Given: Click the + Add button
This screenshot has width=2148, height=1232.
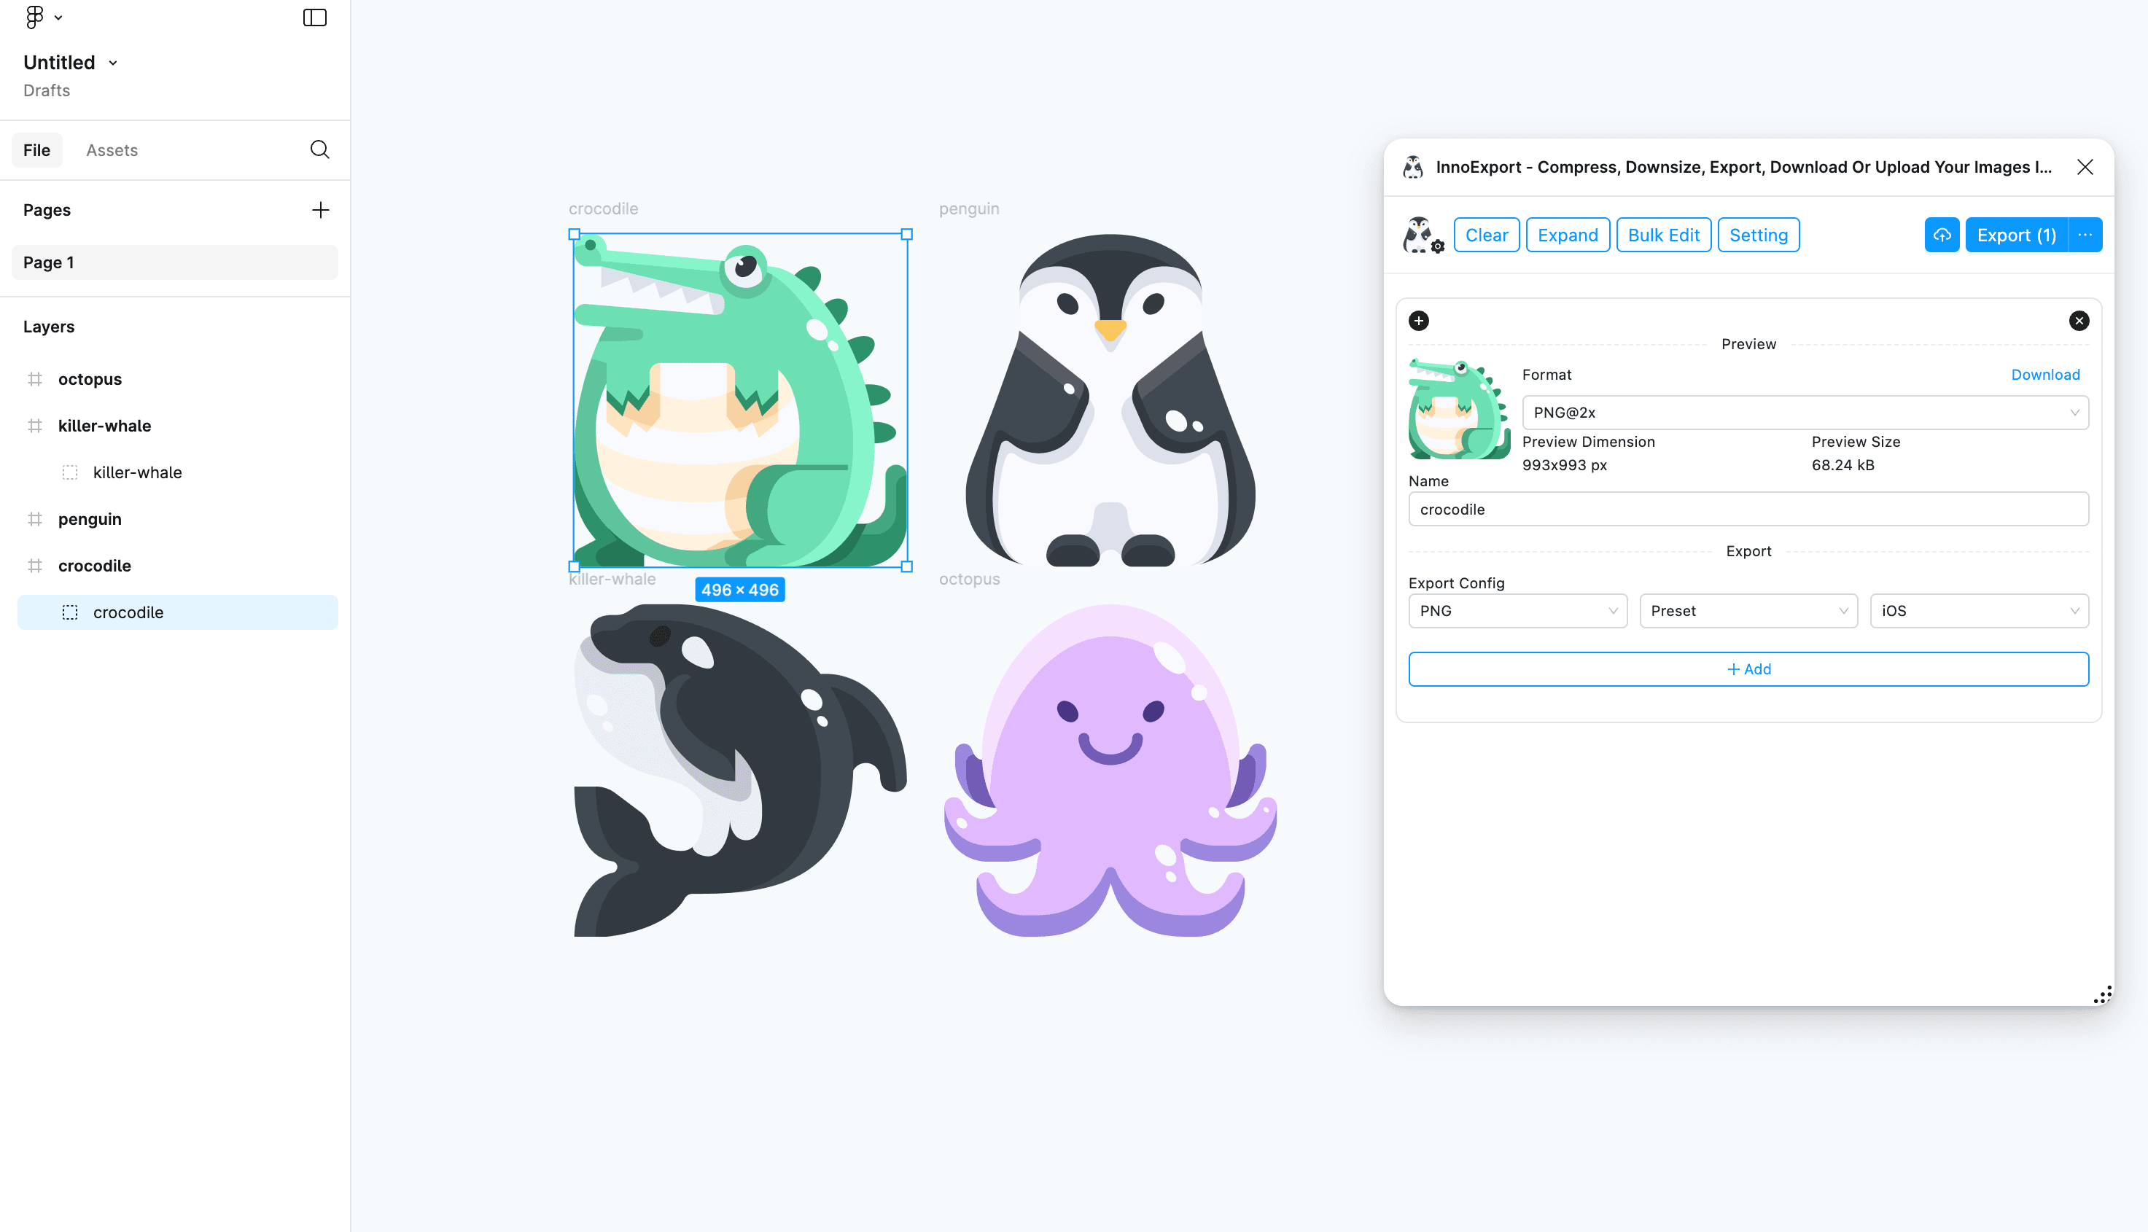Looking at the screenshot, I should point(1748,669).
